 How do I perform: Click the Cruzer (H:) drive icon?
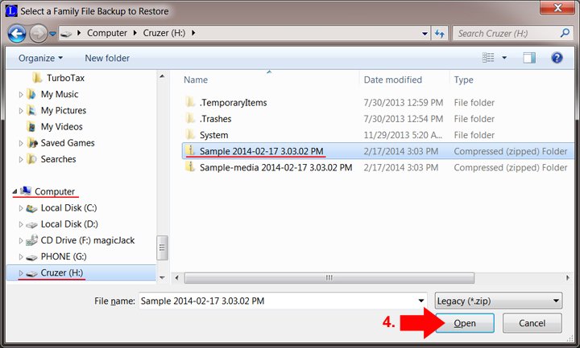(31, 273)
